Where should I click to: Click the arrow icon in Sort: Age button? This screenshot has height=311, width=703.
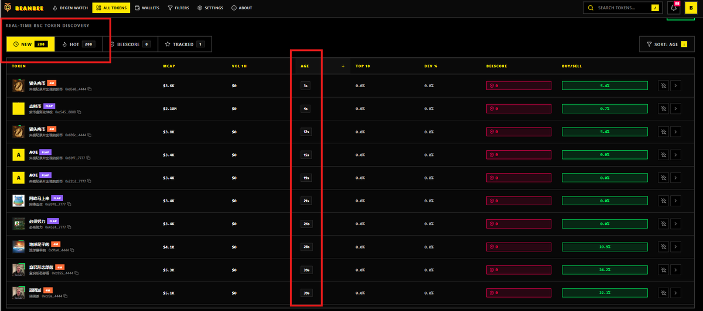pyautogui.click(x=684, y=44)
